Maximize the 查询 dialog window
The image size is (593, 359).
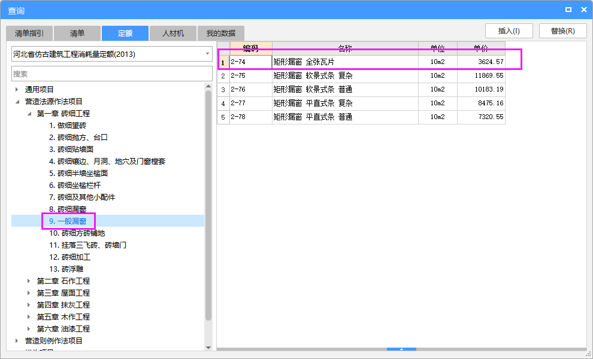[568, 10]
